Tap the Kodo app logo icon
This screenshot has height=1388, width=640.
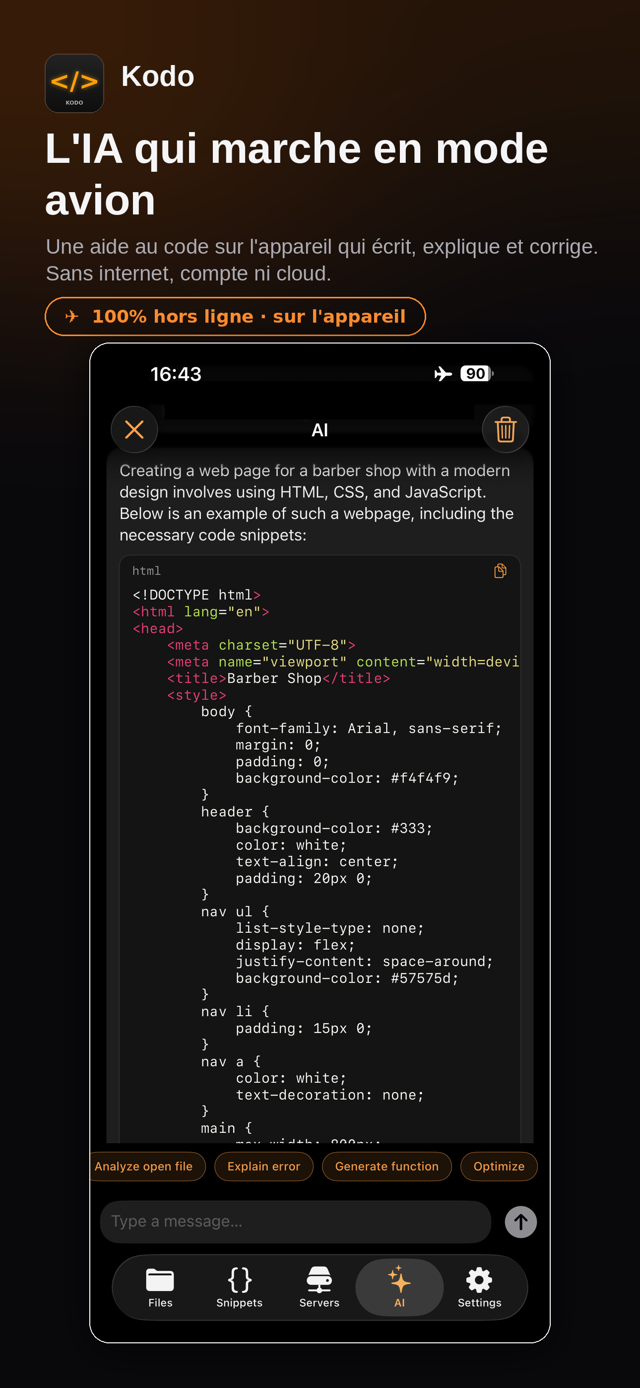point(74,83)
